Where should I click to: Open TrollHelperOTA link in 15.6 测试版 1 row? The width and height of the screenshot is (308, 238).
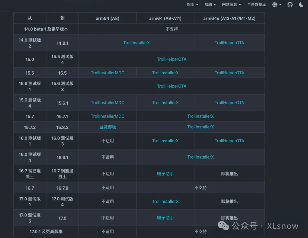pos(172,86)
